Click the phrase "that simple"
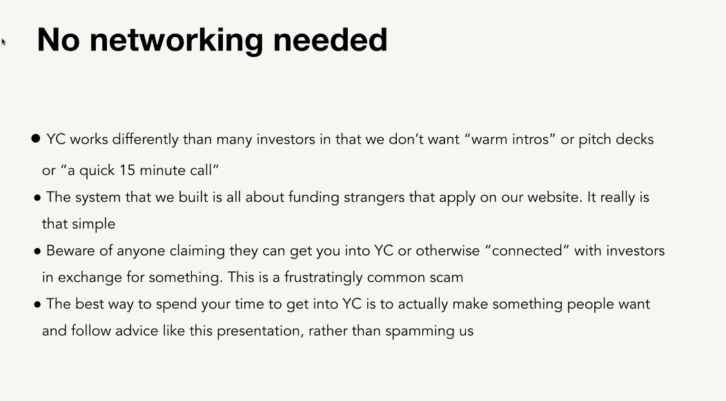Image resolution: width=726 pixels, height=401 pixels. coord(79,224)
